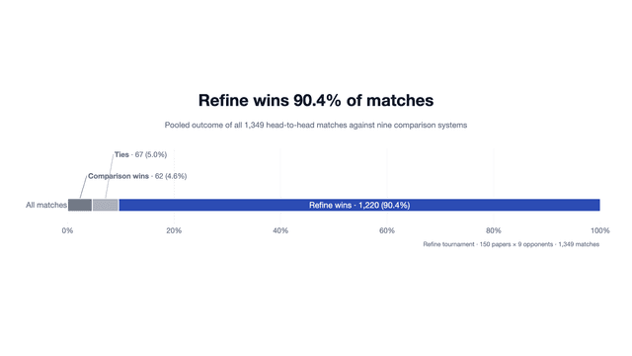The height and width of the screenshot is (356, 632).
Task: Click the blue Refine wins bar segment
Action: click(x=359, y=205)
